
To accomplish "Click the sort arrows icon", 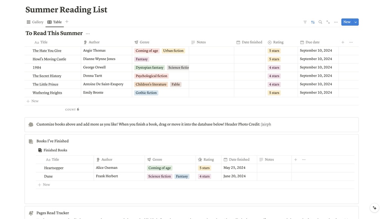I will pyautogui.click(x=313, y=22).
